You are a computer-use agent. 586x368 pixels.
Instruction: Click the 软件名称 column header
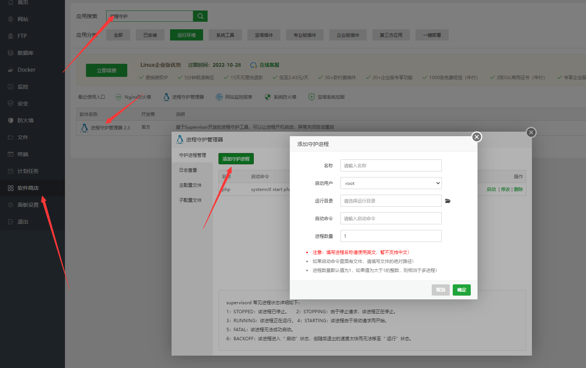89,114
